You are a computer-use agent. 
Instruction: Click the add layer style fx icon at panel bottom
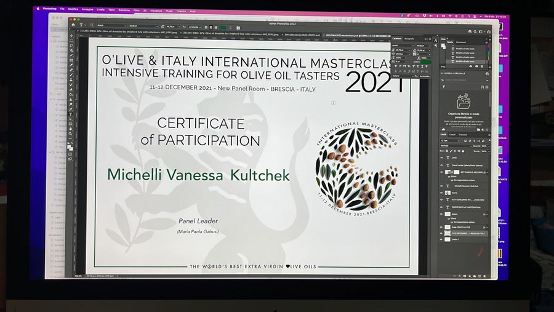pos(460,276)
